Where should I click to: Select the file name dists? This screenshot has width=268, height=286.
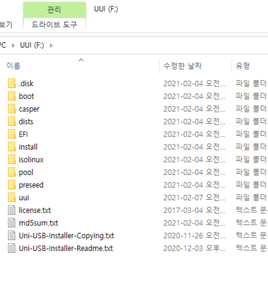click(x=26, y=121)
